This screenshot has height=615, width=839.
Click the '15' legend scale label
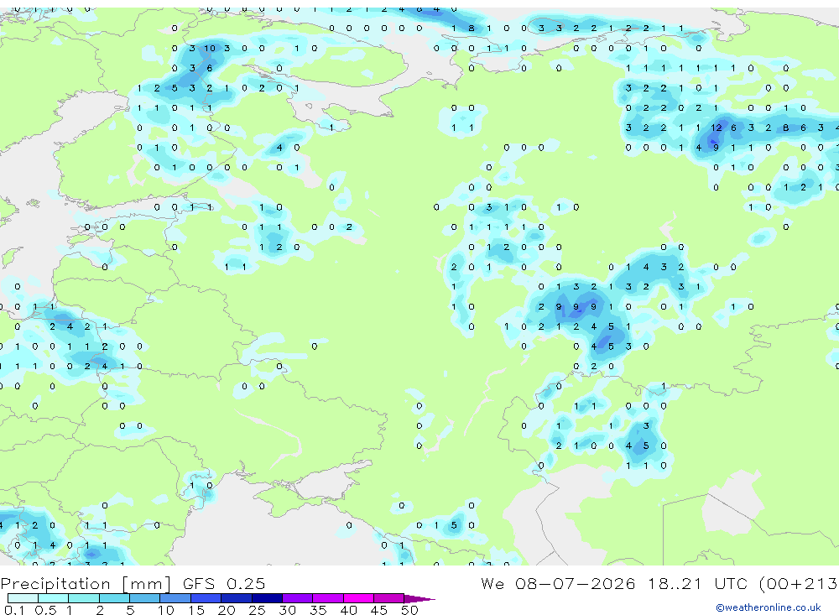coord(195,610)
